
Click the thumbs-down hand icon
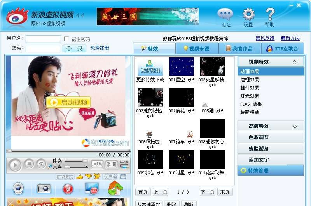click(x=89, y=176)
